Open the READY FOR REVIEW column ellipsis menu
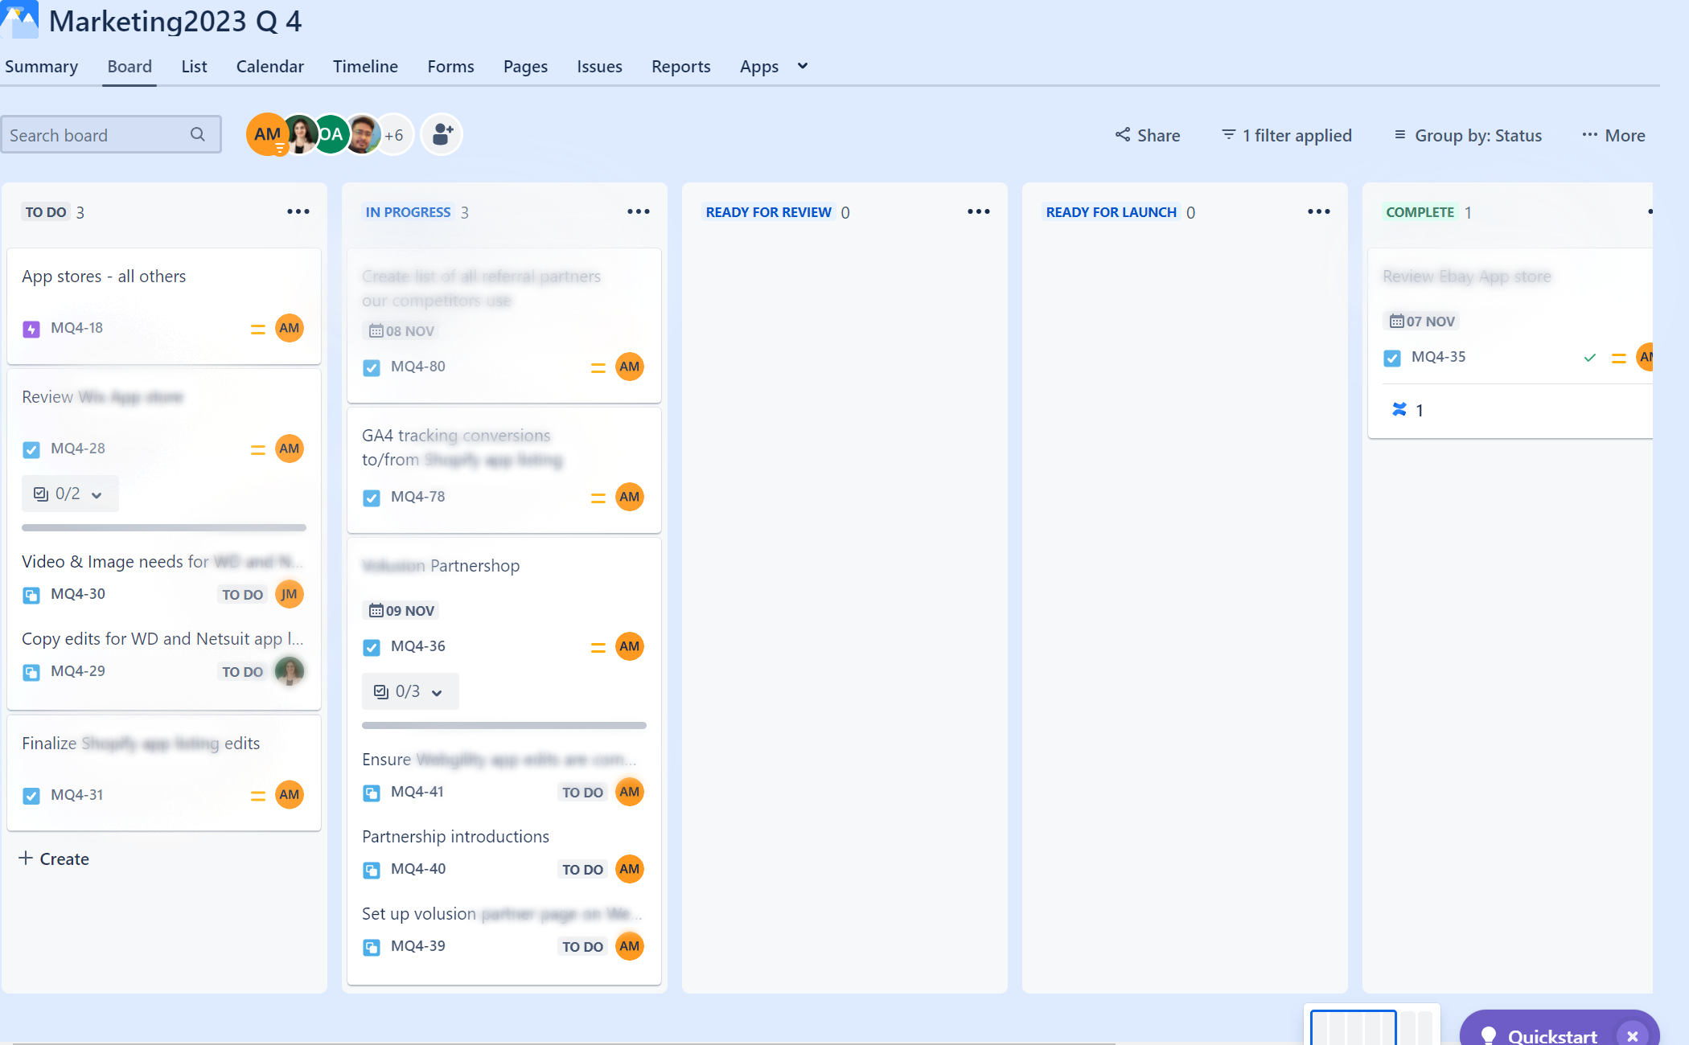The width and height of the screenshot is (1689, 1045). pyautogui.click(x=979, y=211)
